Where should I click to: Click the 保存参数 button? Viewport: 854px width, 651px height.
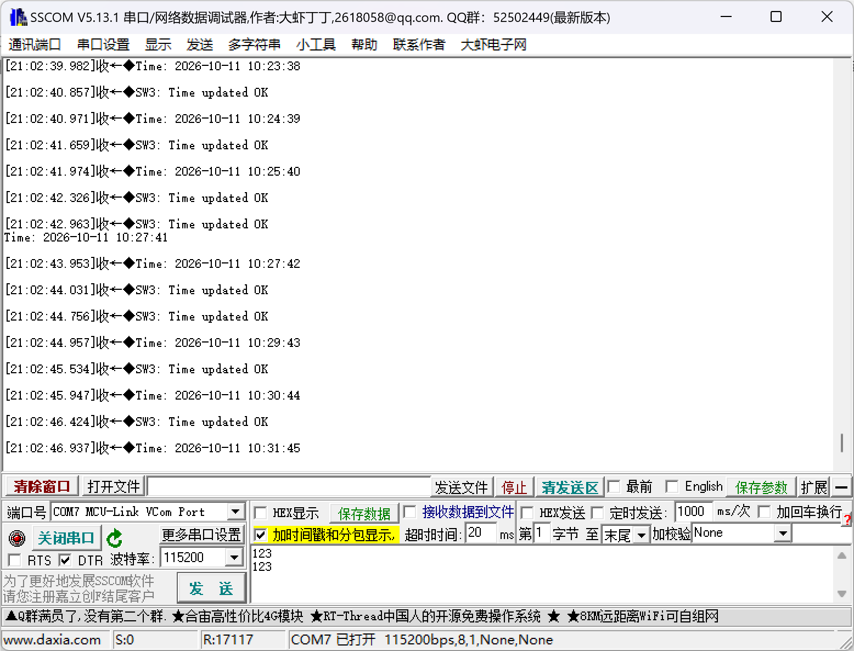pyautogui.click(x=761, y=487)
